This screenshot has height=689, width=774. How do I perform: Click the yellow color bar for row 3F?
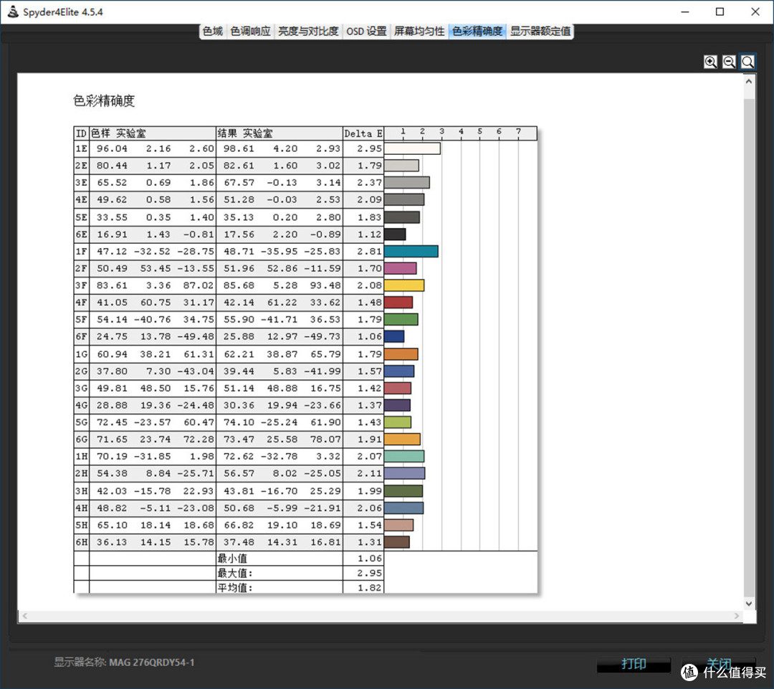click(404, 285)
